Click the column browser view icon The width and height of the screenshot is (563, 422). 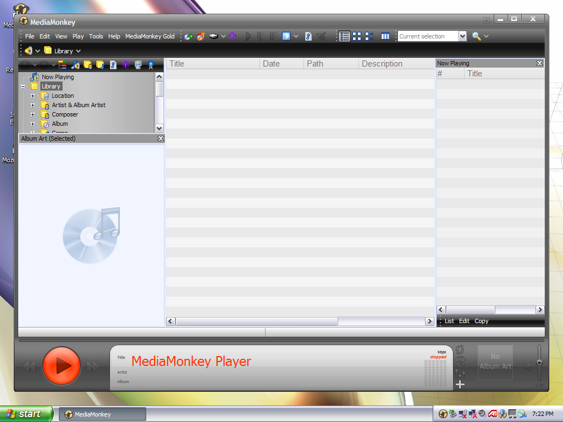coord(385,36)
